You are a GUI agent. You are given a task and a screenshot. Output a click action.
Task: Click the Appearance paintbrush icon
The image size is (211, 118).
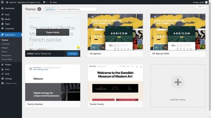pyautogui.click(x=2, y=35)
